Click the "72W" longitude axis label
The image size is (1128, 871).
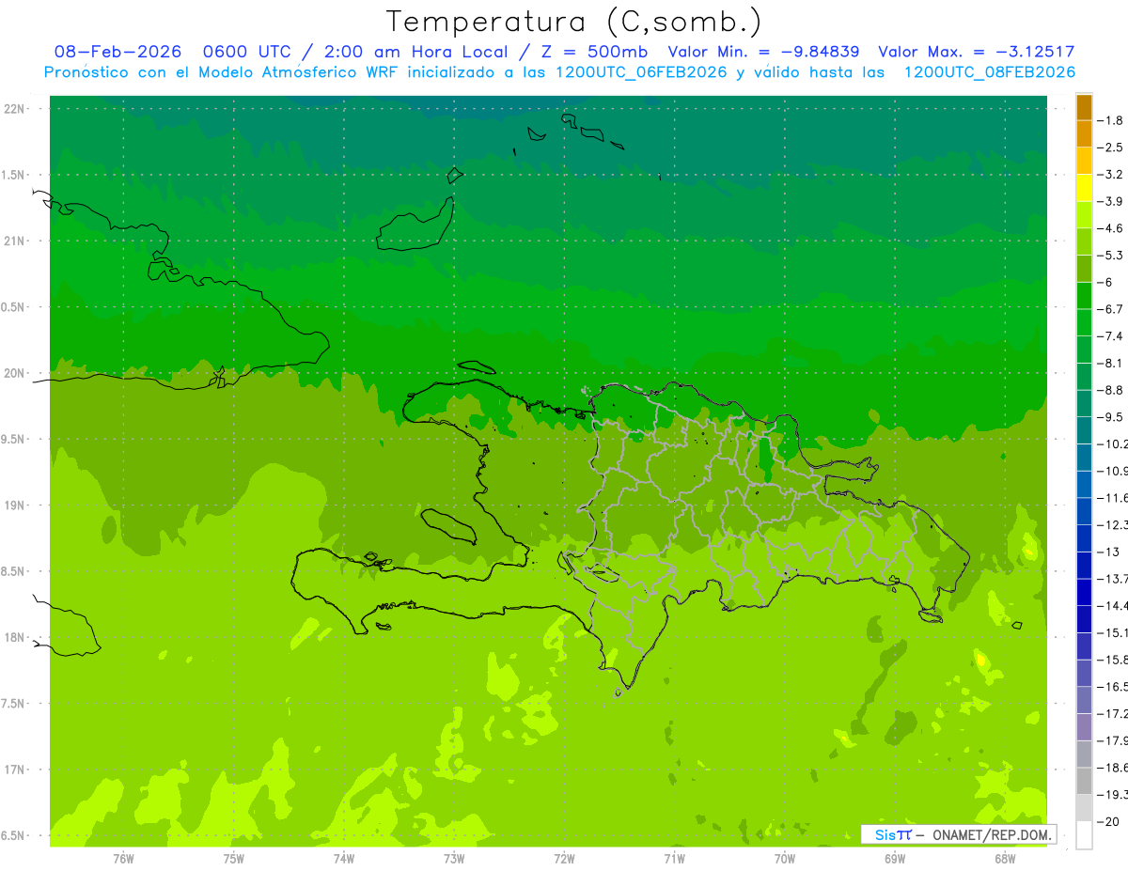pos(564,858)
